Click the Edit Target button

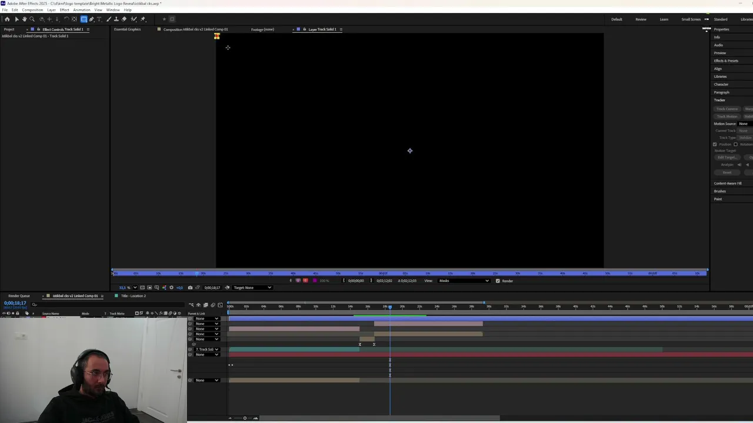coord(727,157)
